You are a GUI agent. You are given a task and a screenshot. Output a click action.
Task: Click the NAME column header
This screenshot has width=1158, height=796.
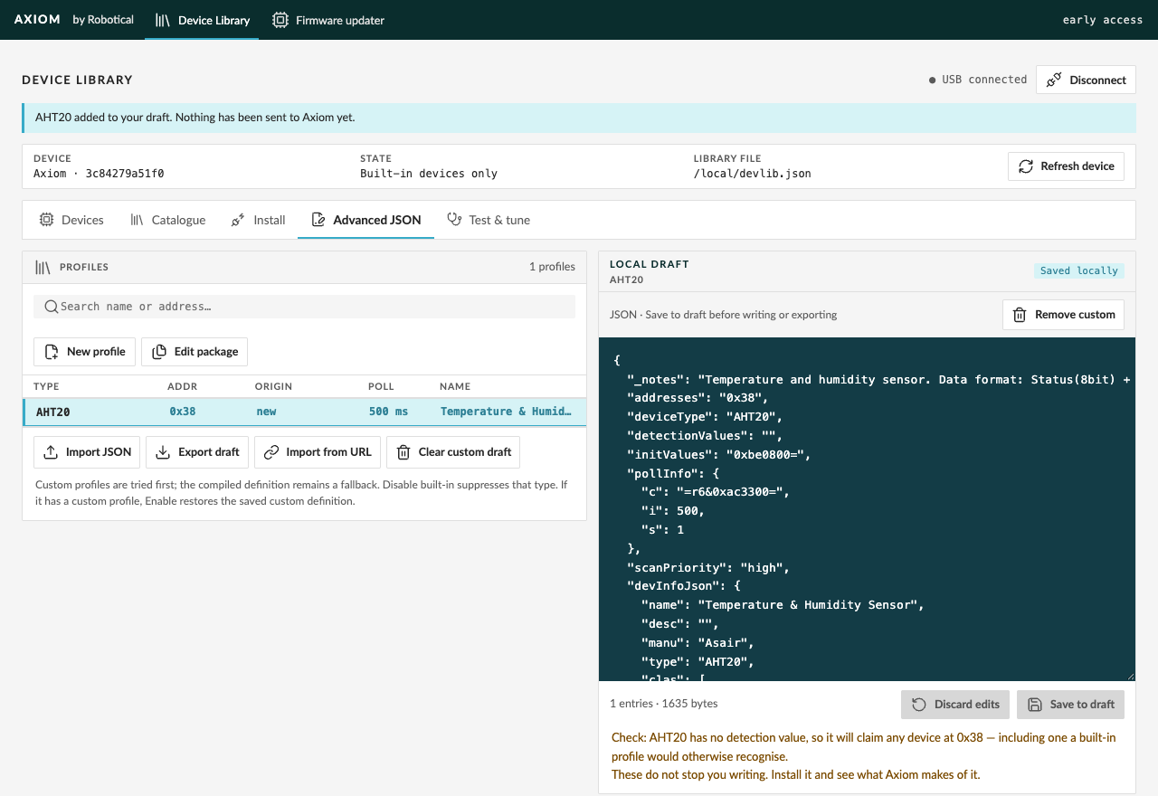pos(455,386)
